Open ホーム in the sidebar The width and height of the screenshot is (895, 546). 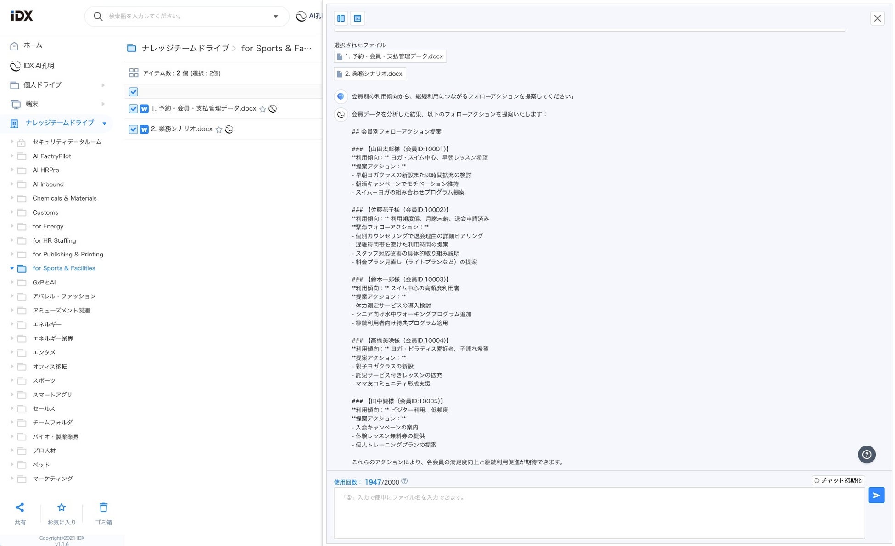coord(33,45)
